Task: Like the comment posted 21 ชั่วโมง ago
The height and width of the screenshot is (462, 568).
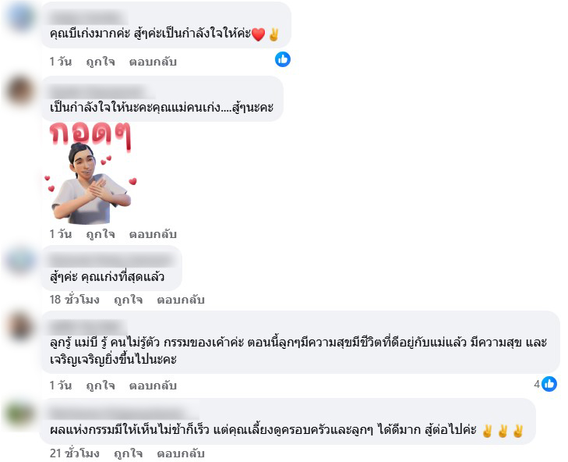Action: click(129, 453)
